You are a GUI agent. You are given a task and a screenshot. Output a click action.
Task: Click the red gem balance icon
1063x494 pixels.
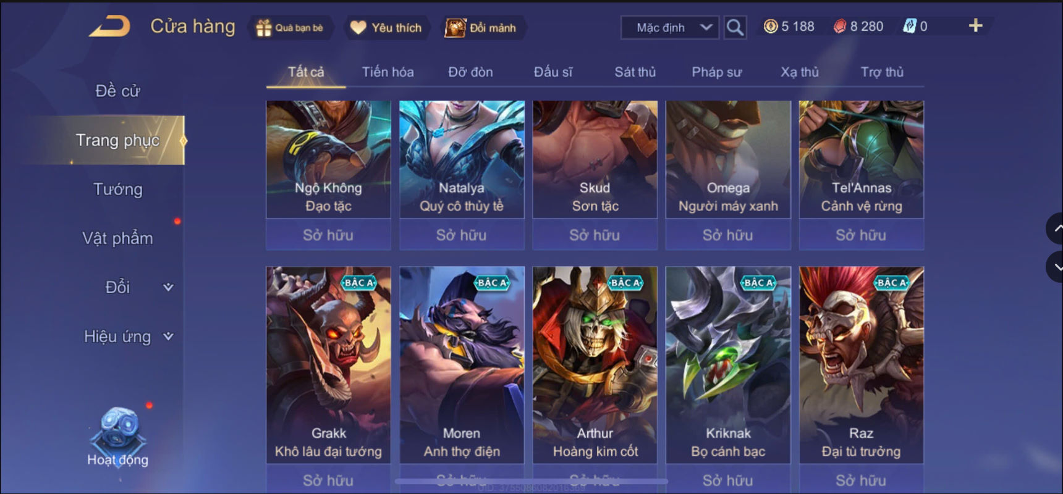point(839,27)
